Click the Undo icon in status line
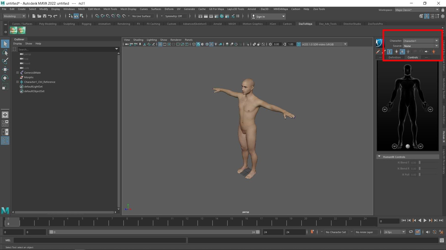This screenshot has width=446, height=250. click(50, 16)
